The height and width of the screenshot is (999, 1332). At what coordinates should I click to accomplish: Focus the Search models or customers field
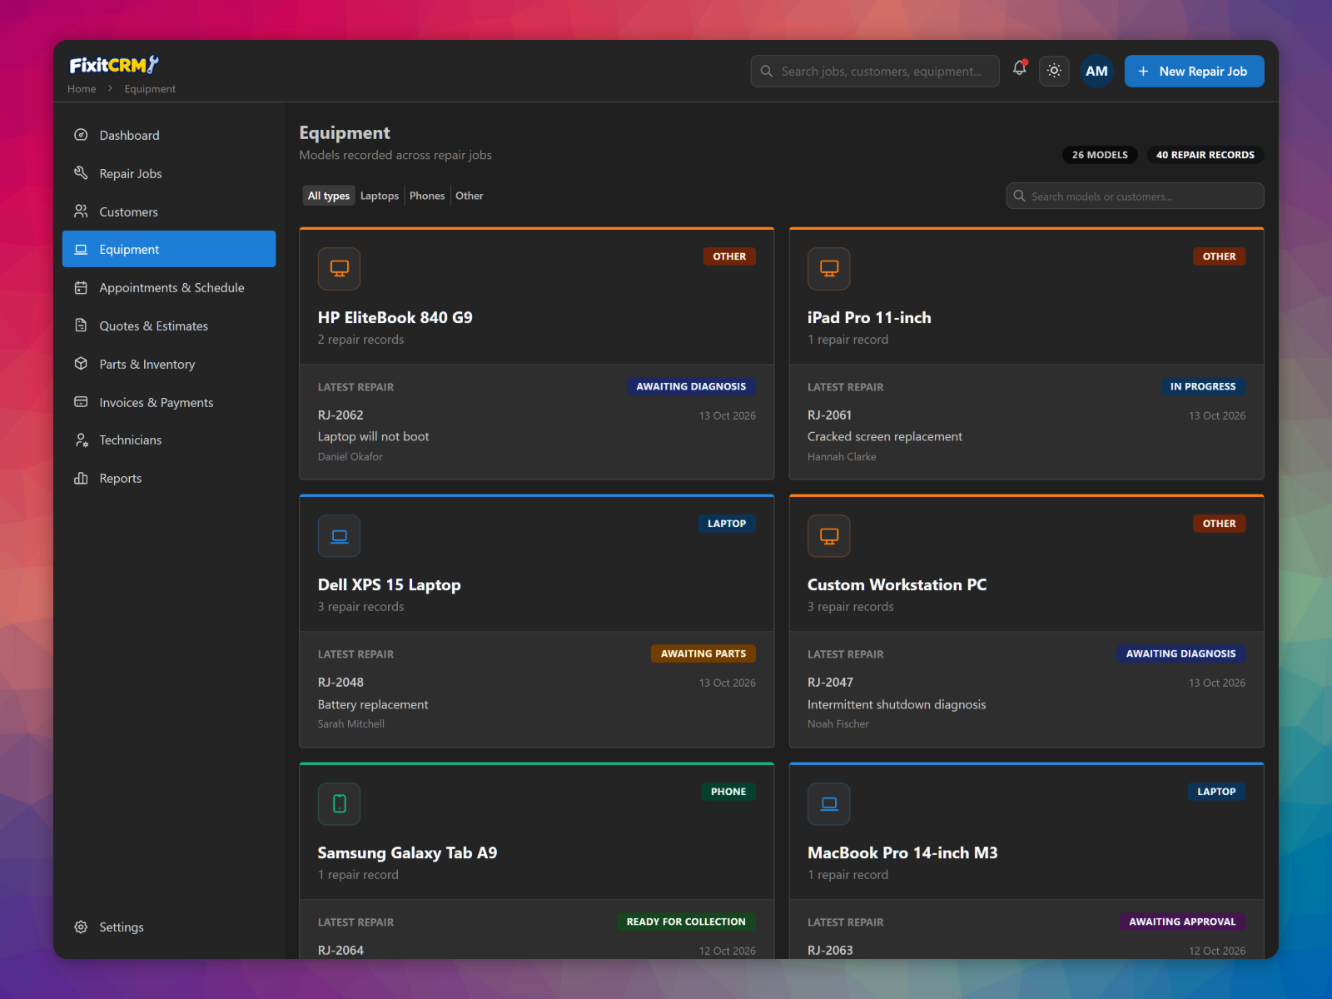(x=1135, y=196)
